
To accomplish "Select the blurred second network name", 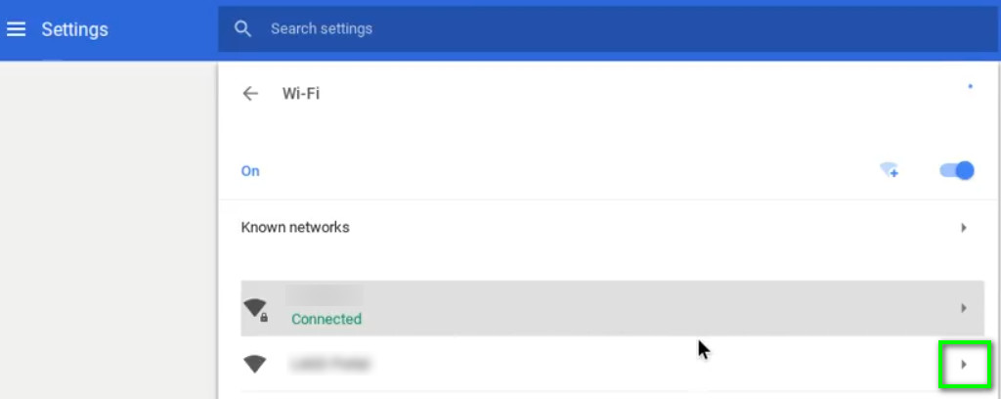I will coord(329,364).
